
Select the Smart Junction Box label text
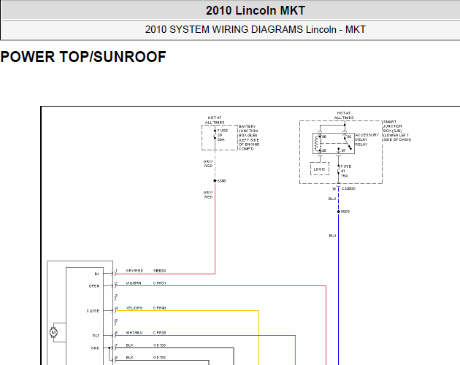(x=397, y=131)
